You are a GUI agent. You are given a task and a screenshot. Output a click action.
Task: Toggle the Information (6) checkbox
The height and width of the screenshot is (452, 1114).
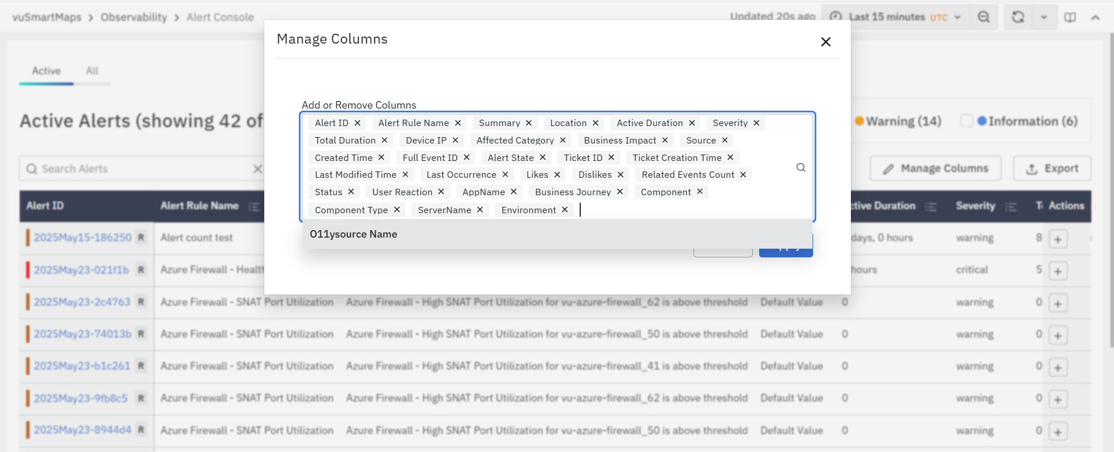[x=966, y=121]
